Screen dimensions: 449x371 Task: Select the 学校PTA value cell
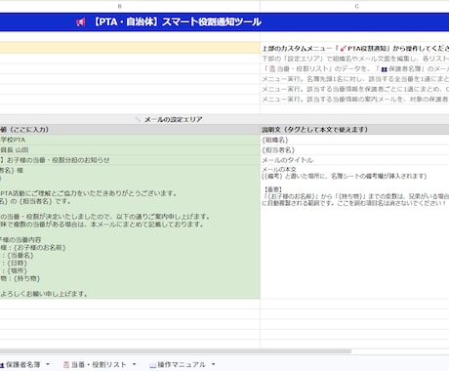[x=130, y=140]
